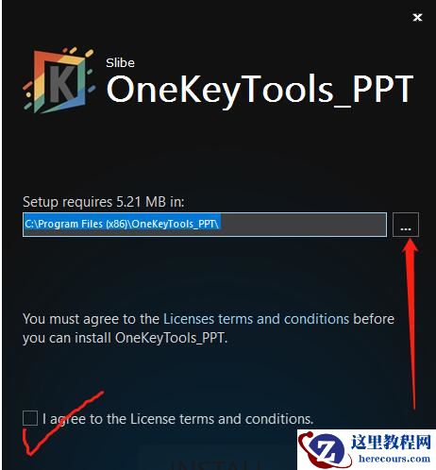Click inside the install path text field
436x470 pixels.
click(x=205, y=225)
